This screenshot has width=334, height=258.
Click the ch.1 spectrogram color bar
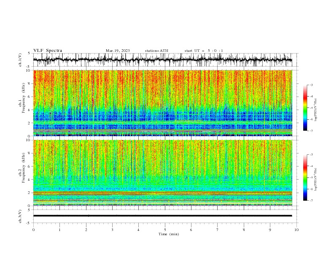pyautogui.click(x=305, y=108)
